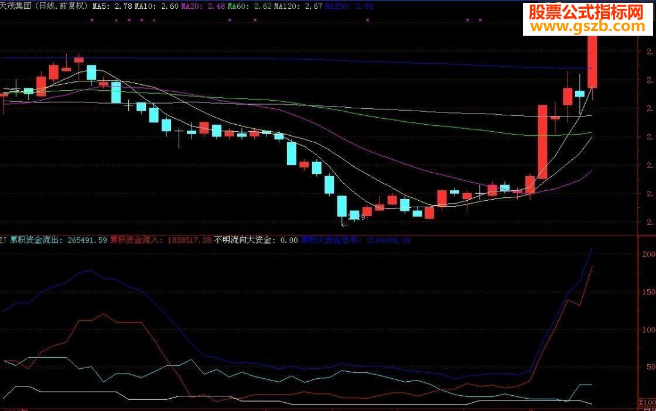Viewport: 656px width, 411px height.
Task: Click the 150 value on indicator axis
Action: (x=649, y=292)
